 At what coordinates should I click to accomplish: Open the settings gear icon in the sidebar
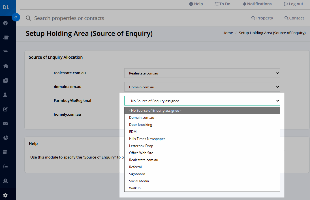(5, 195)
